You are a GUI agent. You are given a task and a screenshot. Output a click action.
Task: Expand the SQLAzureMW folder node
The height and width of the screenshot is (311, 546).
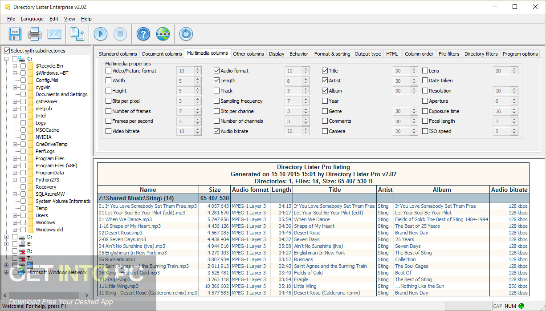[15, 194]
